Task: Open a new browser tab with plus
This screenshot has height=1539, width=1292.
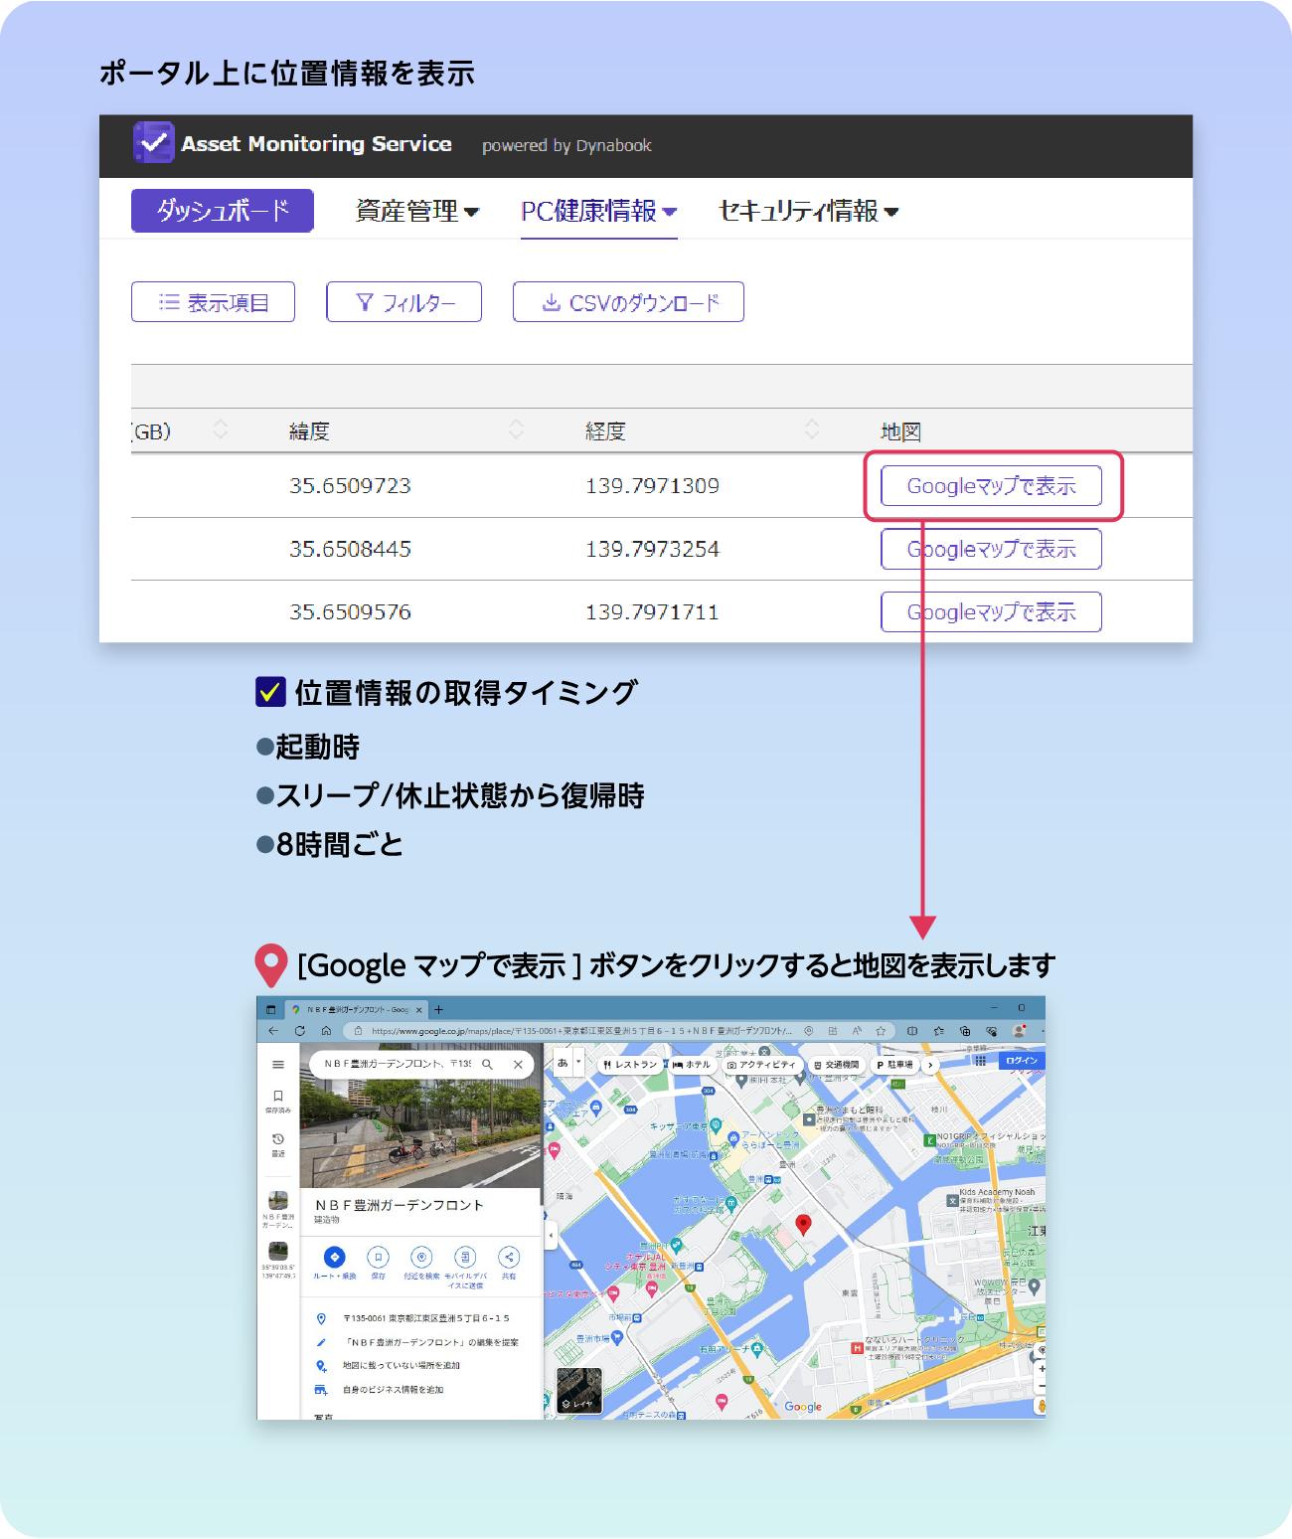Action: [x=438, y=1010]
